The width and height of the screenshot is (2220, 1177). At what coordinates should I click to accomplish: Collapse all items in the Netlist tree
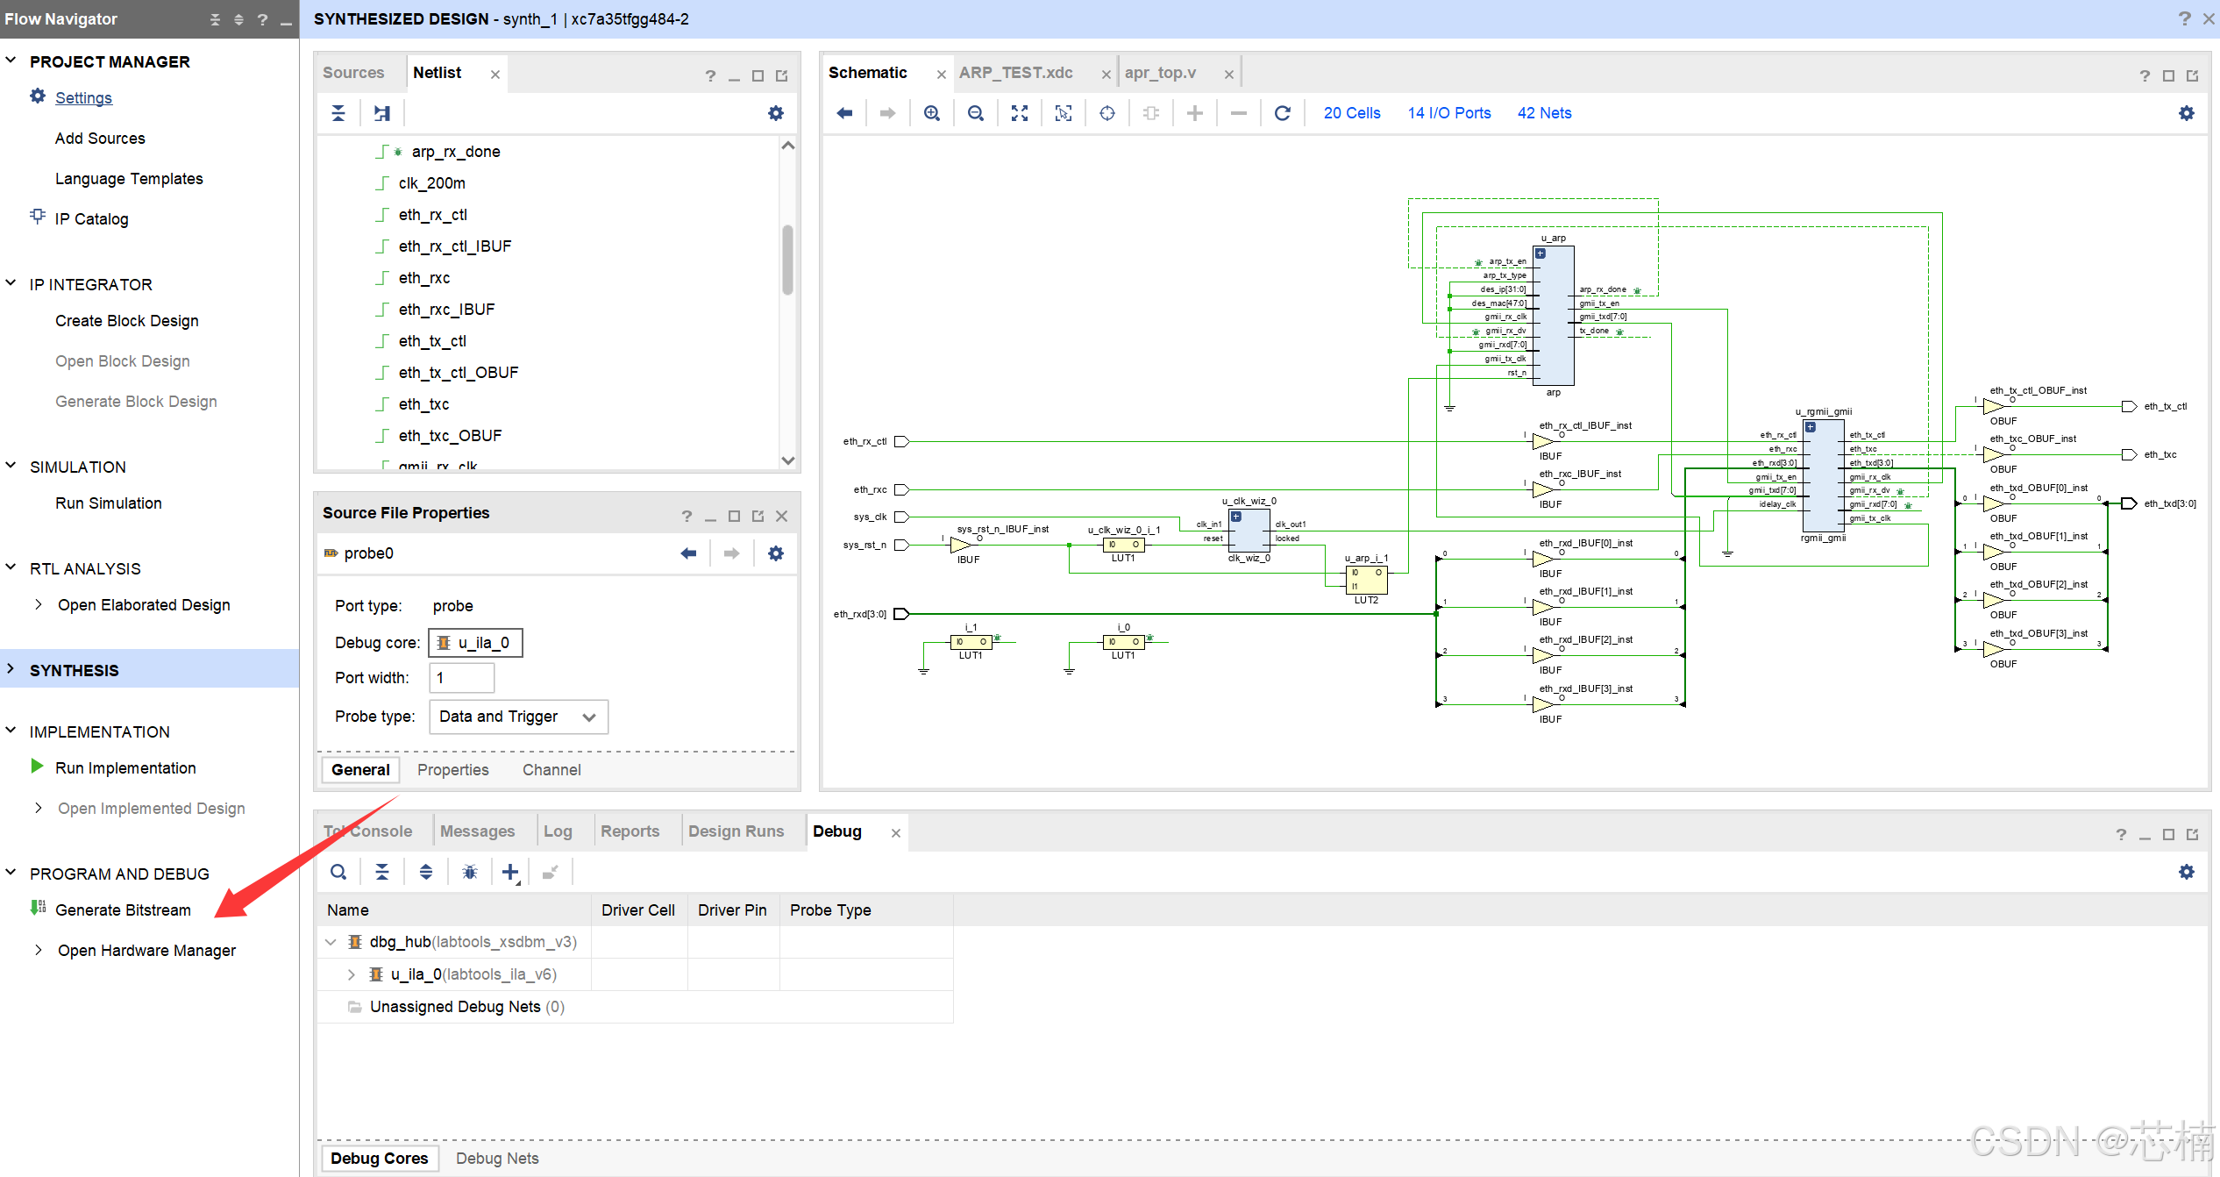tap(338, 112)
